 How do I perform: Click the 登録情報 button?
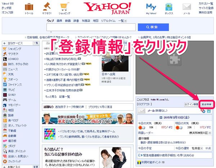coord(207,104)
